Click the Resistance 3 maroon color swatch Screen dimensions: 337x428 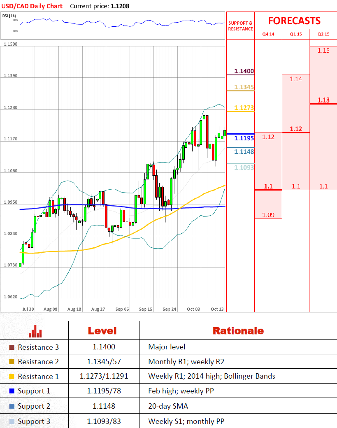coord(12,347)
